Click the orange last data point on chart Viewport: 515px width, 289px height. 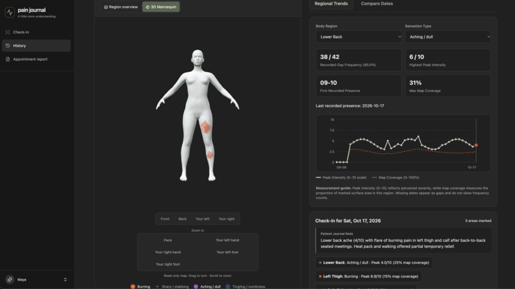pyautogui.click(x=476, y=145)
